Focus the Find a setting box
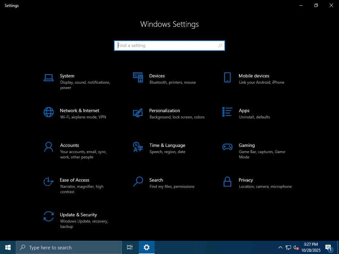Image resolution: width=339 pixels, height=254 pixels. [x=169, y=46]
